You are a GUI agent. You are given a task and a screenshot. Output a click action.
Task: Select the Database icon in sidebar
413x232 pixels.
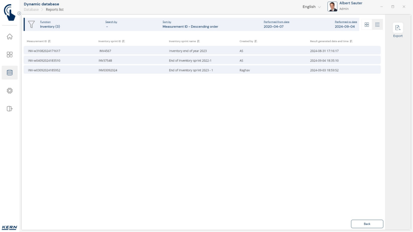click(10, 73)
